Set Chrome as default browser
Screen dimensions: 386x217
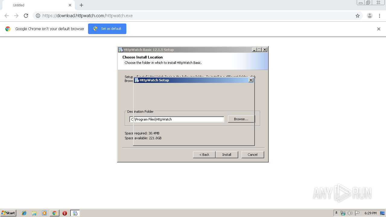tap(107, 29)
